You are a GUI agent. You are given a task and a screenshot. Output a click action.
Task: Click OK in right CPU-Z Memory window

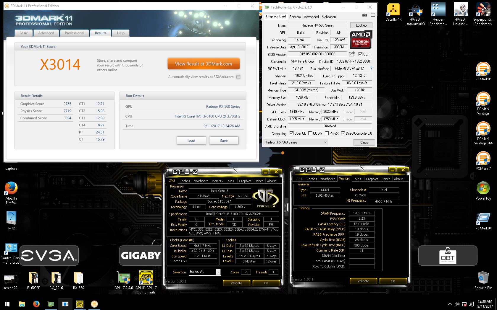(393, 281)
